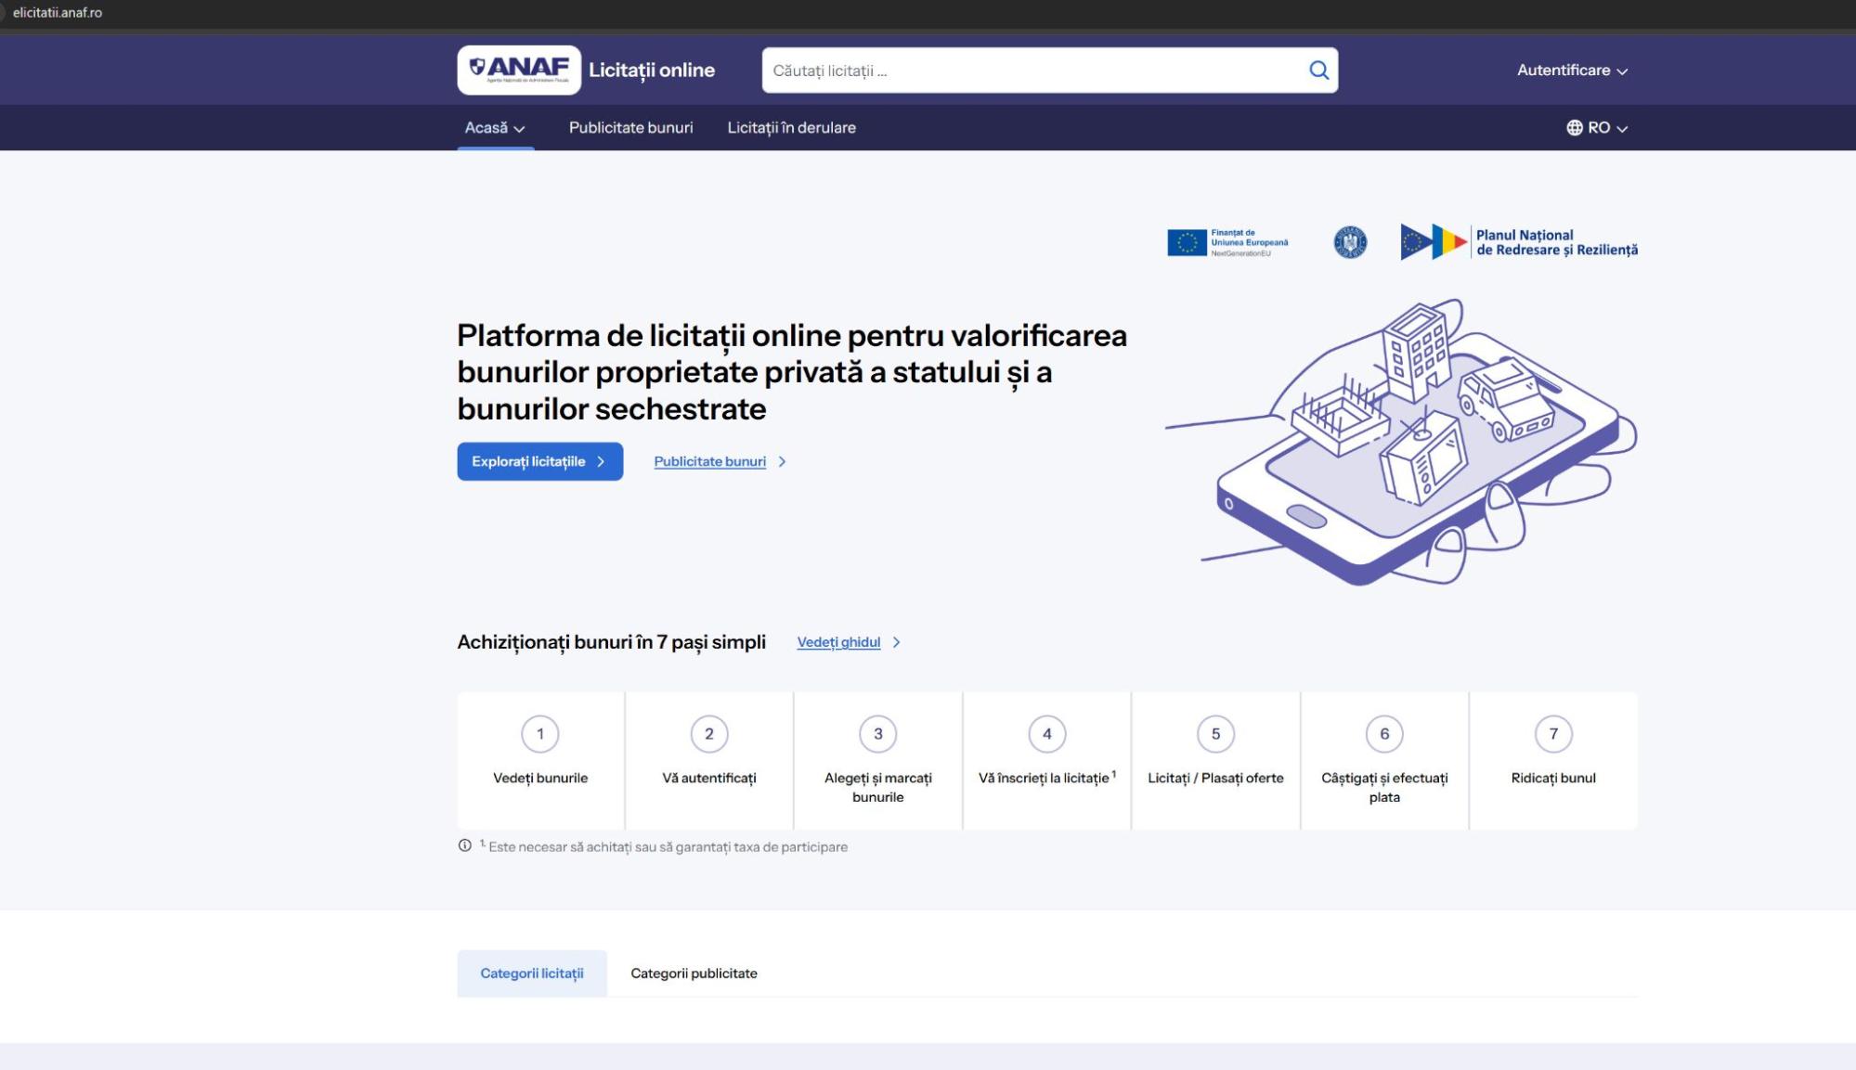Click the search magnifier icon
This screenshot has height=1070, width=1856.
[1318, 71]
